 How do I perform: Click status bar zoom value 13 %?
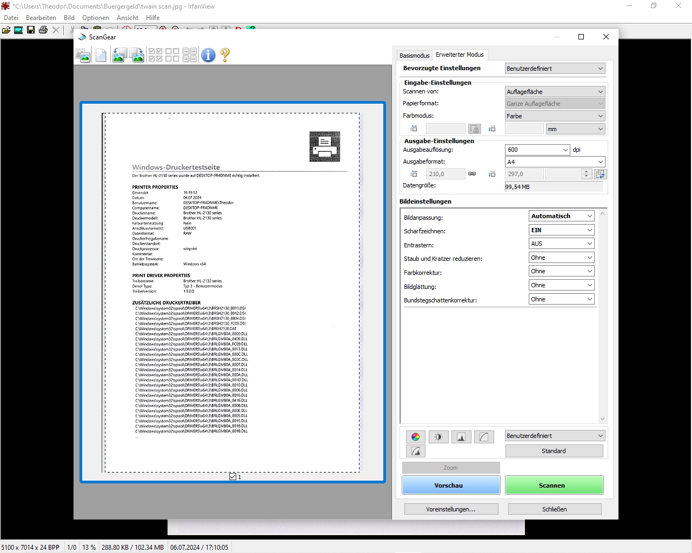89,547
